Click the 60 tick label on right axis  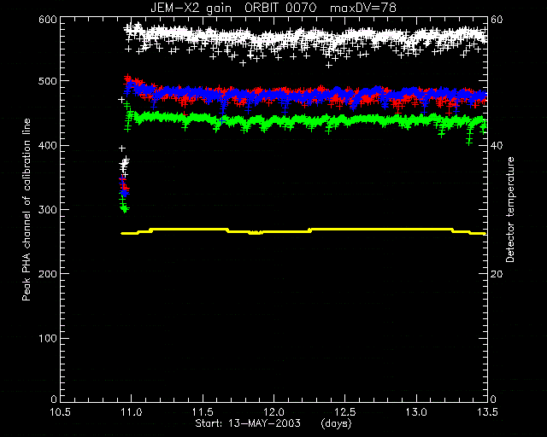497,19
